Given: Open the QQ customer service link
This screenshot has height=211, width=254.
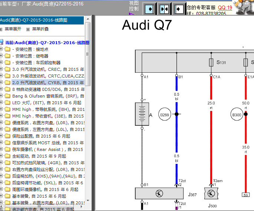Looking at the screenshot, I should click(225, 7).
